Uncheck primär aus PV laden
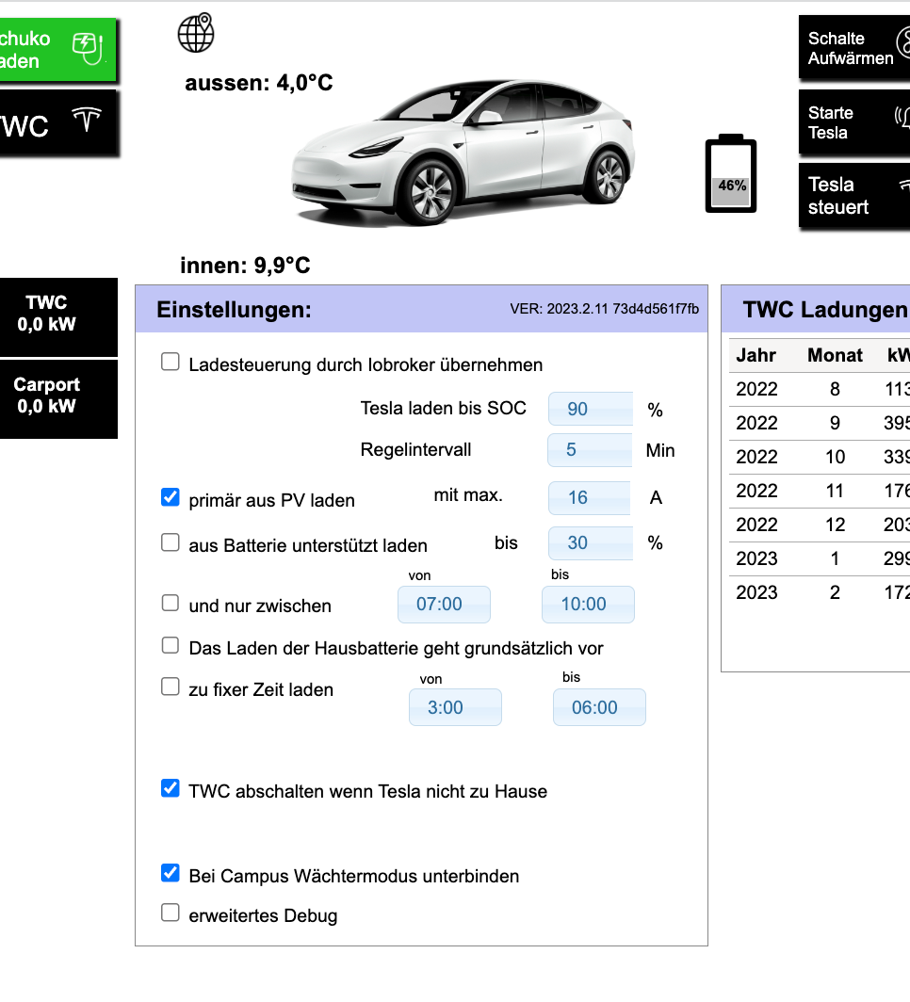910x1002 pixels. tap(170, 497)
